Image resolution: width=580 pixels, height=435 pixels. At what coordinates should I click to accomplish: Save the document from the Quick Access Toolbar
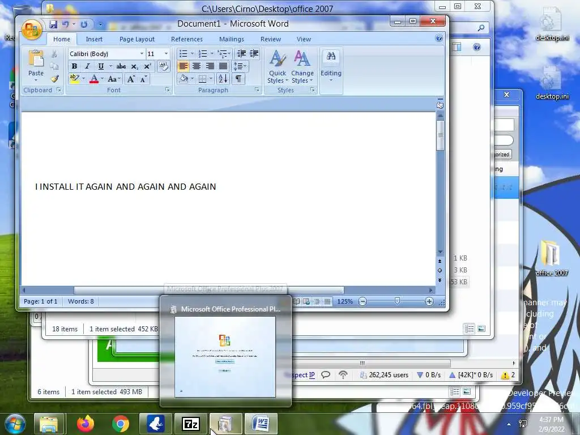[x=53, y=24]
